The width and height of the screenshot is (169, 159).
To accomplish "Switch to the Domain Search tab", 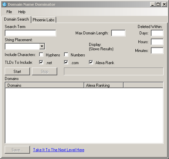I will pos(16,19).
